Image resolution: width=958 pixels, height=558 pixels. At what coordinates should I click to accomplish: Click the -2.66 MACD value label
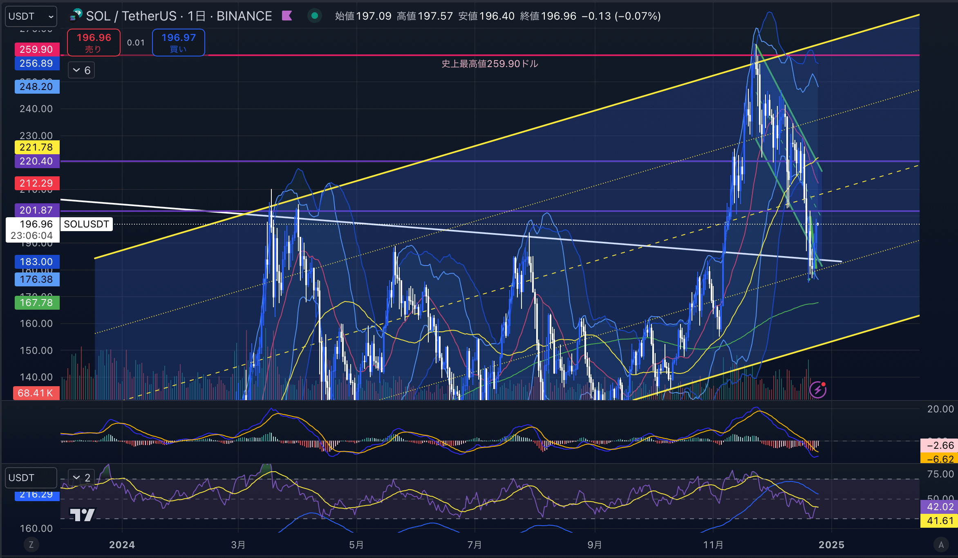pyautogui.click(x=940, y=445)
